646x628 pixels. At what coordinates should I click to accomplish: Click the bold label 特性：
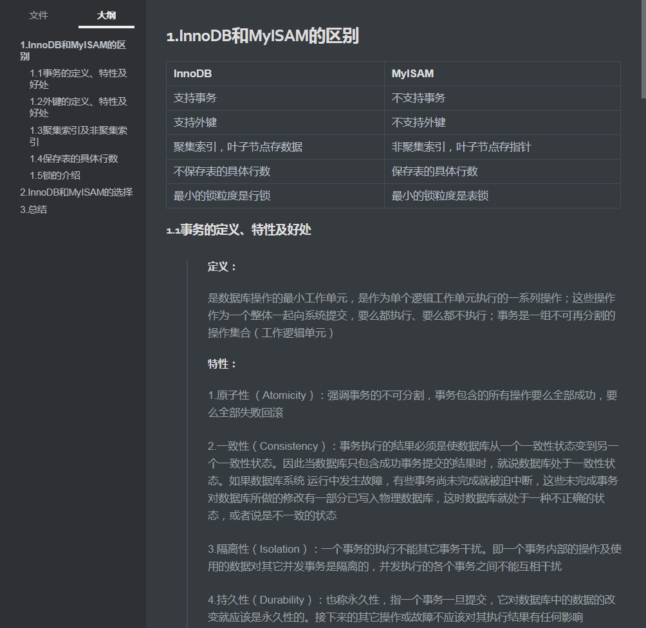pos(223,364)
